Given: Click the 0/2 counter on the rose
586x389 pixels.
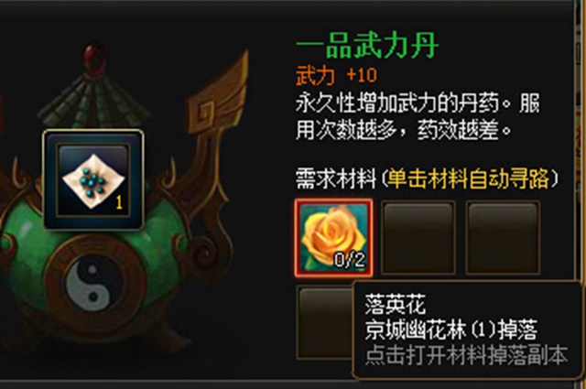Looking at the screenshot, I should (x=350, y=259).
